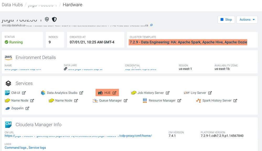Click the Spark History Server external link icon
The image size is (262, 151).
coord(235,101)
